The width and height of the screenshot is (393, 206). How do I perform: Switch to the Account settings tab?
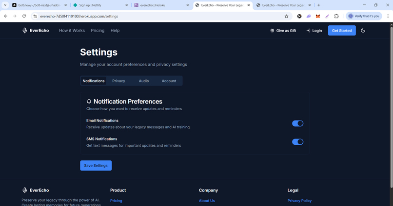(169, 81)
